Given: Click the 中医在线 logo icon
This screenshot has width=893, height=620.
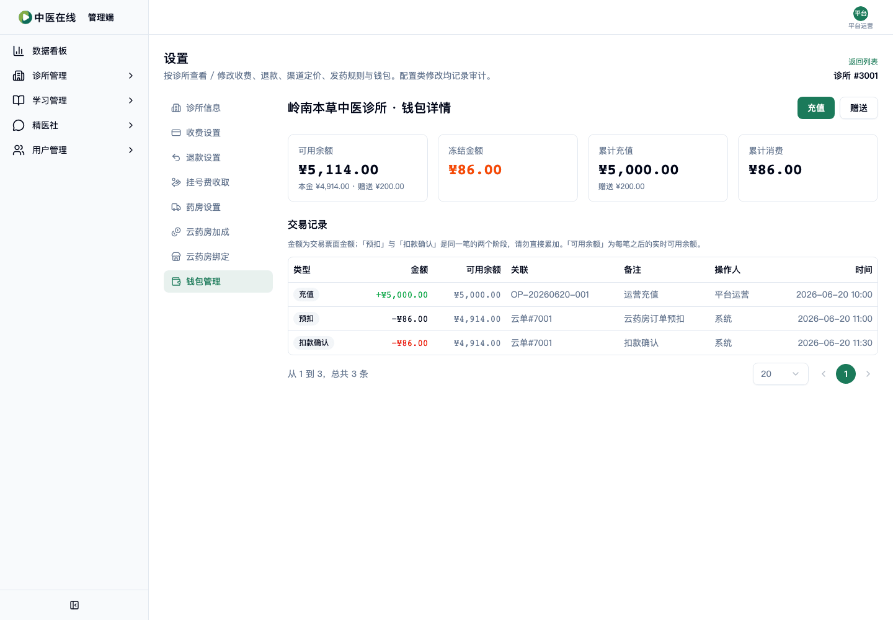Looking at the screenshot, I should point(25,17).
